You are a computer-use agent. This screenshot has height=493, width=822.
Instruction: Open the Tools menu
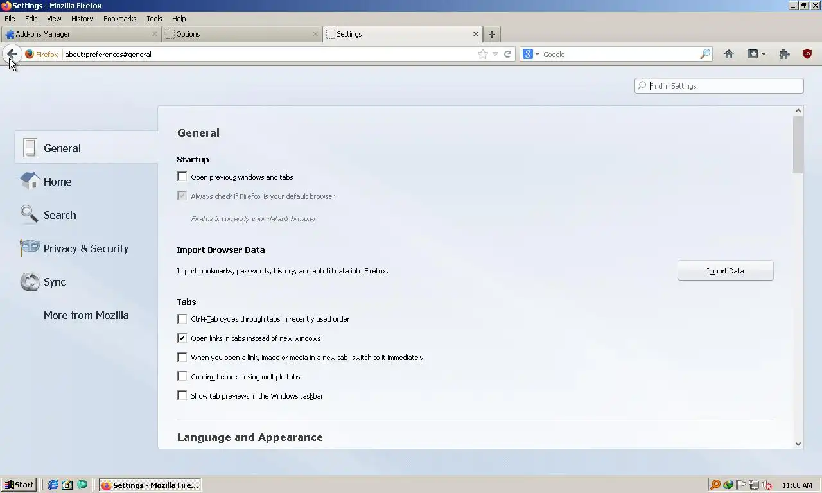tap(154, 19)
